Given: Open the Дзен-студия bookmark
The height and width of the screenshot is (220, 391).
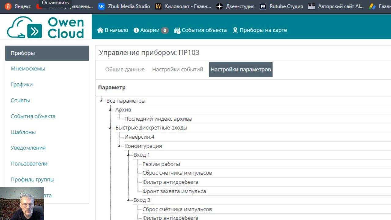Looking at the screenshot, I should [x=219, y=6].
